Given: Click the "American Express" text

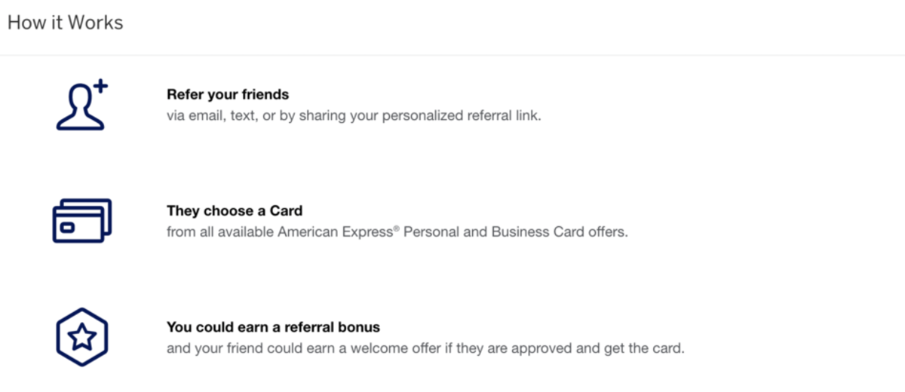Looking at the screenshot, I should tap(335, 232).
